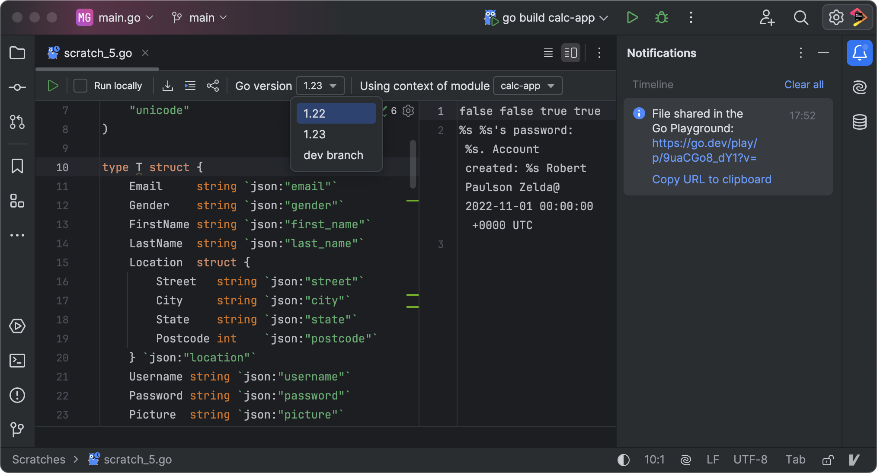Open the Structure tool window
877x473 pixels.
[17, 201]
